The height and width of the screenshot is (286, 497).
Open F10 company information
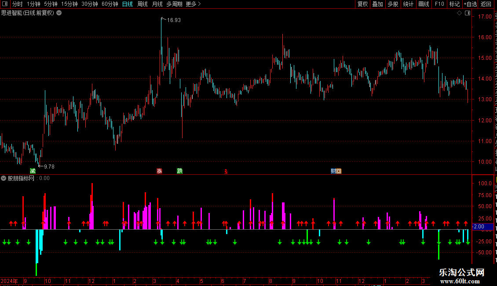click(x=439, y=4)
